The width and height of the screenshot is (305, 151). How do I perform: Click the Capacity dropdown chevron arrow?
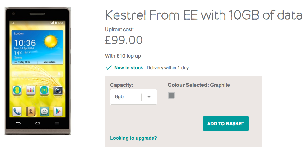coord(149,97)
